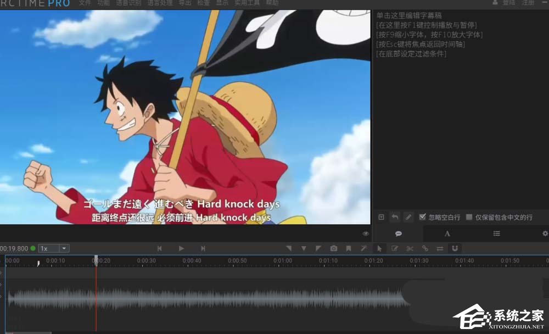Screen dimensions: 549x334
Task: Click the green status dot beside timecode
Action: click(33, 248)
